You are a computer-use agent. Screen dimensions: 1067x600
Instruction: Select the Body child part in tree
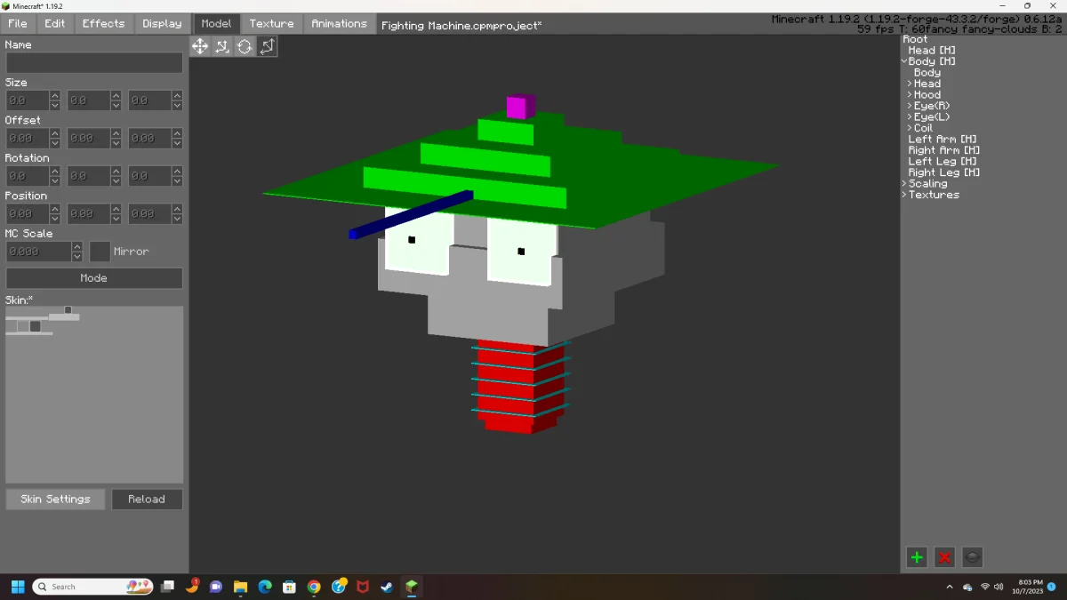pyautogui.click(x=927, y=73)
